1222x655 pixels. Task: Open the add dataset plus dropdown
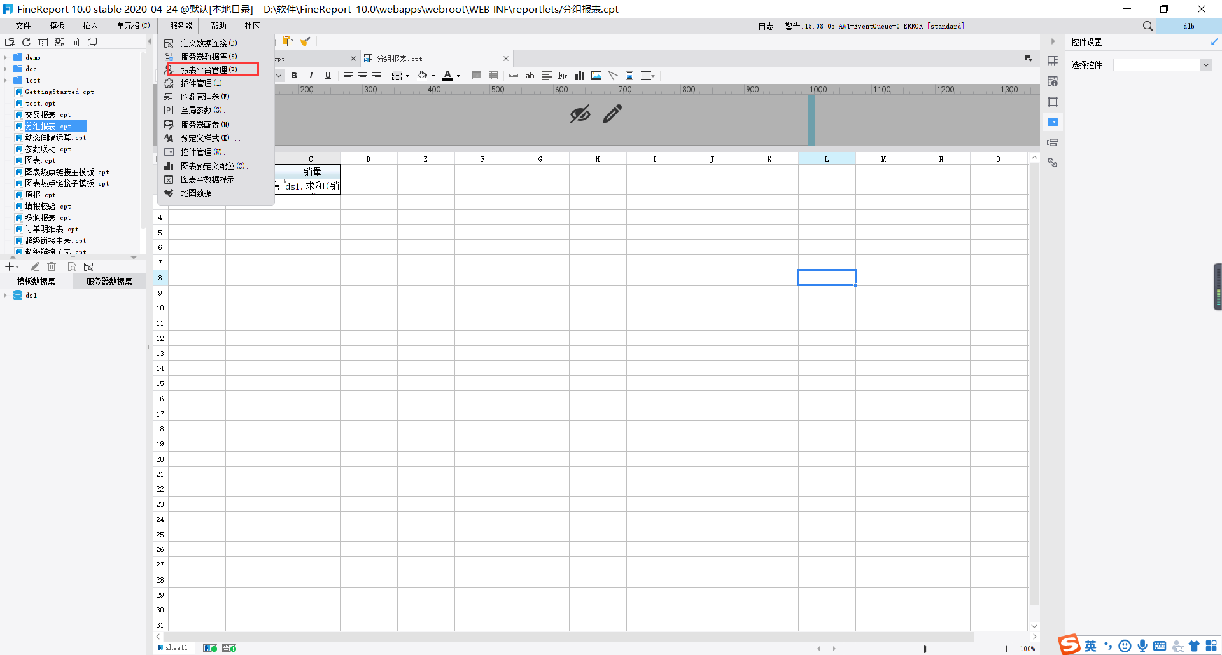click(12, 266)
